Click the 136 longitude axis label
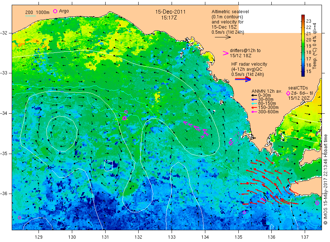 tap(271, 237)
